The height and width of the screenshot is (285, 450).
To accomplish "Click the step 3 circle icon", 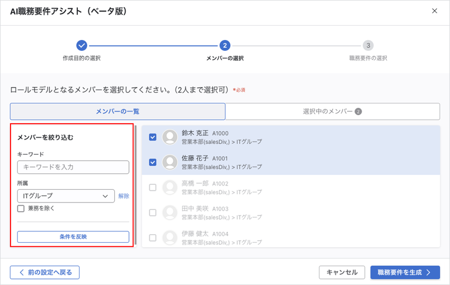I will tap(368, 45).
